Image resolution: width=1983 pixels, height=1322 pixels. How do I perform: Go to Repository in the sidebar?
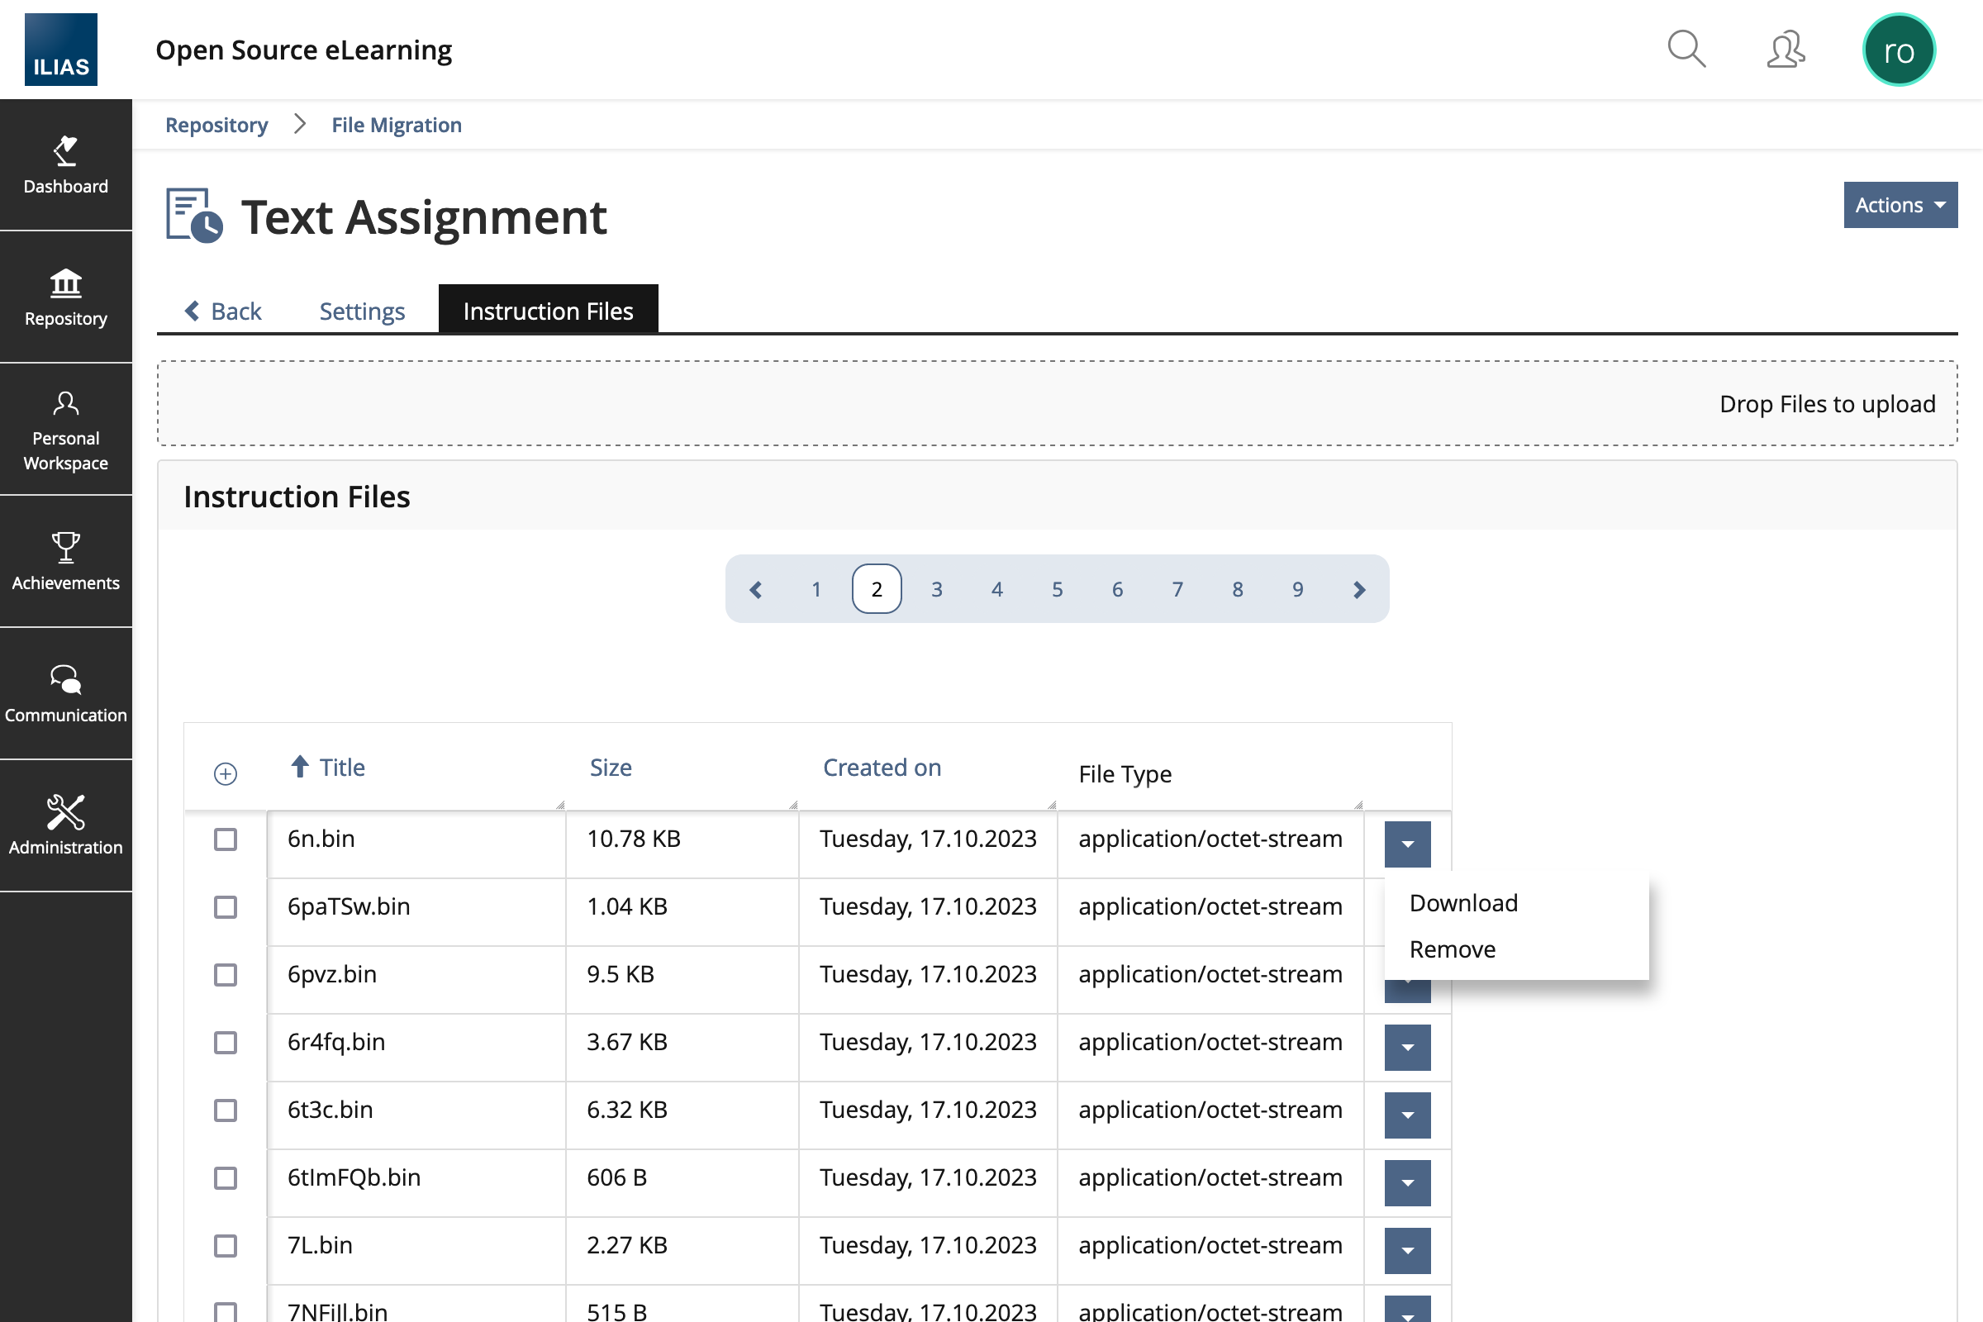[66, 297]
